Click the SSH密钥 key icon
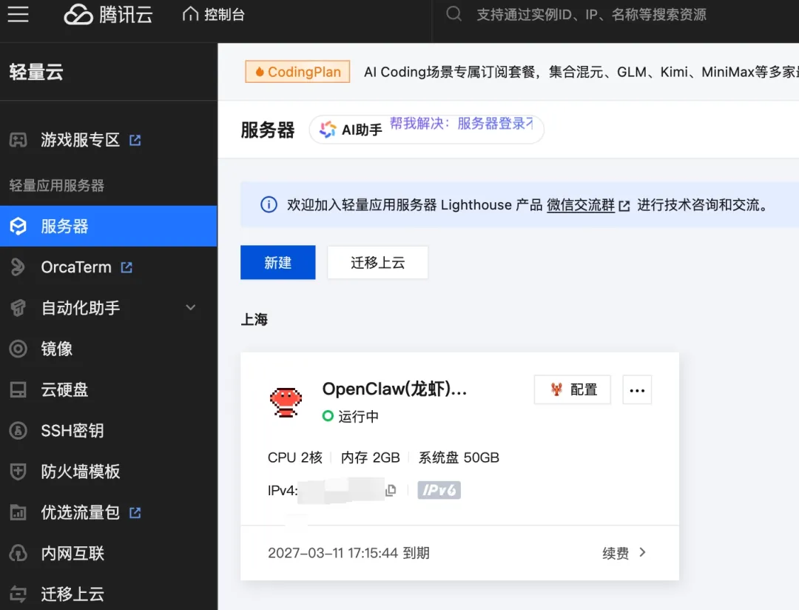The height and width of the screenshot is (610, 799). point(18,430)
